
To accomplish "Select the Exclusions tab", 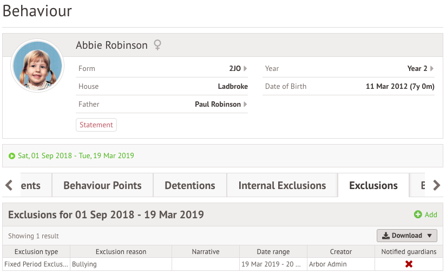I will point(373,185).
